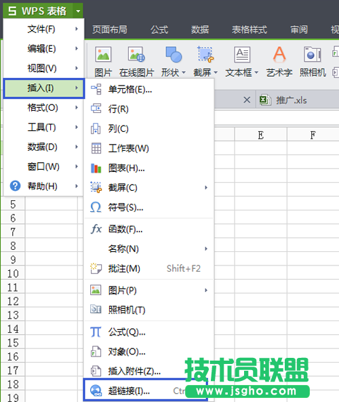Open the 帮助(H) menu
Screen dimensions: 339x402
(x=44, y=186)
